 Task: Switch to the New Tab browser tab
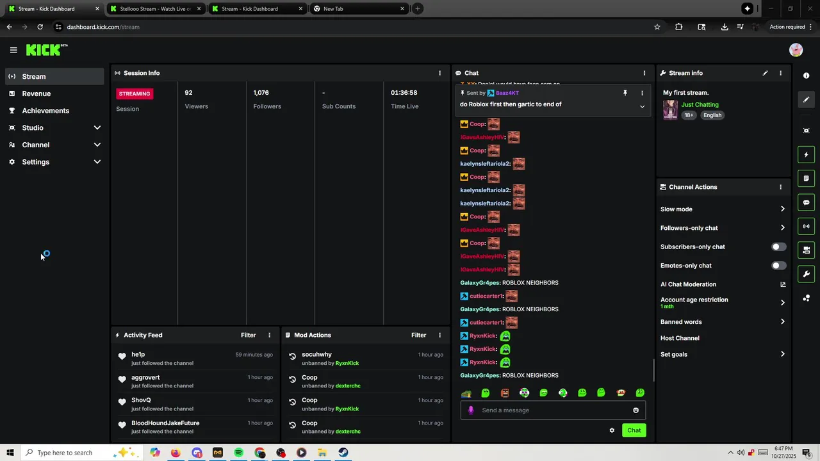pos(359,9)
